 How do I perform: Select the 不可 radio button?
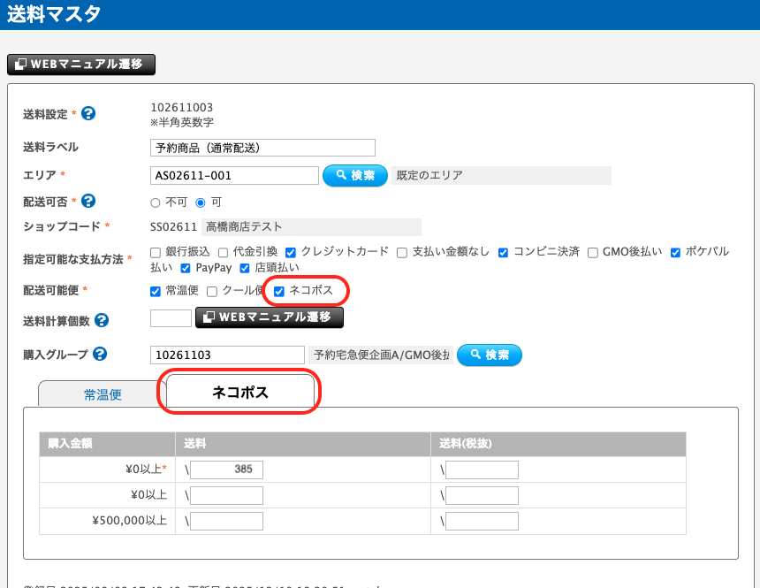point(156,202)
